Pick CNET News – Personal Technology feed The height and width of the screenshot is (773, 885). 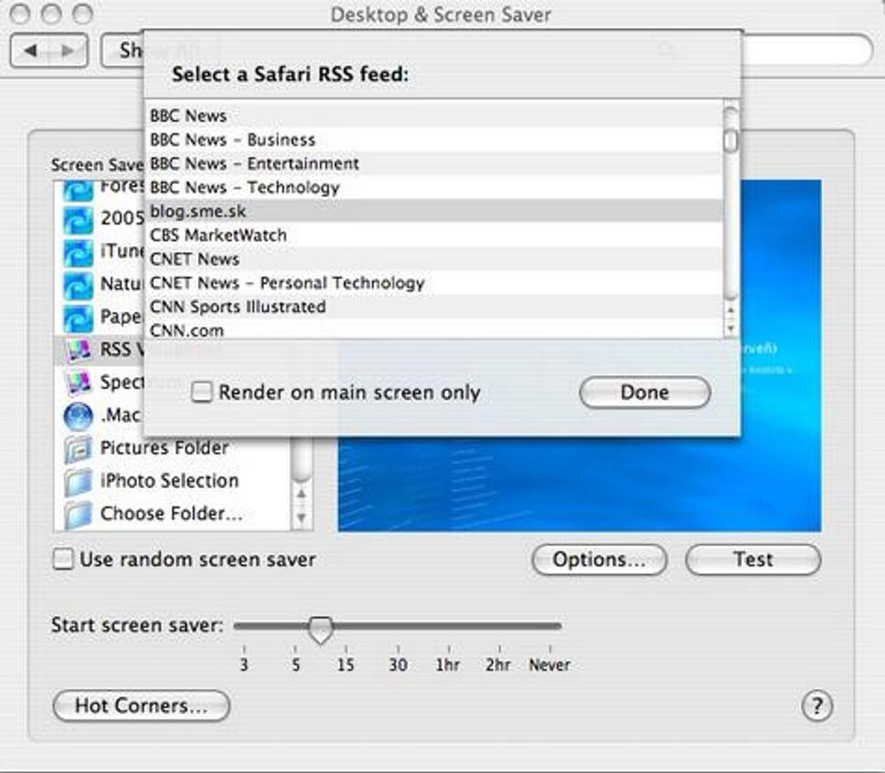point(434,282)
